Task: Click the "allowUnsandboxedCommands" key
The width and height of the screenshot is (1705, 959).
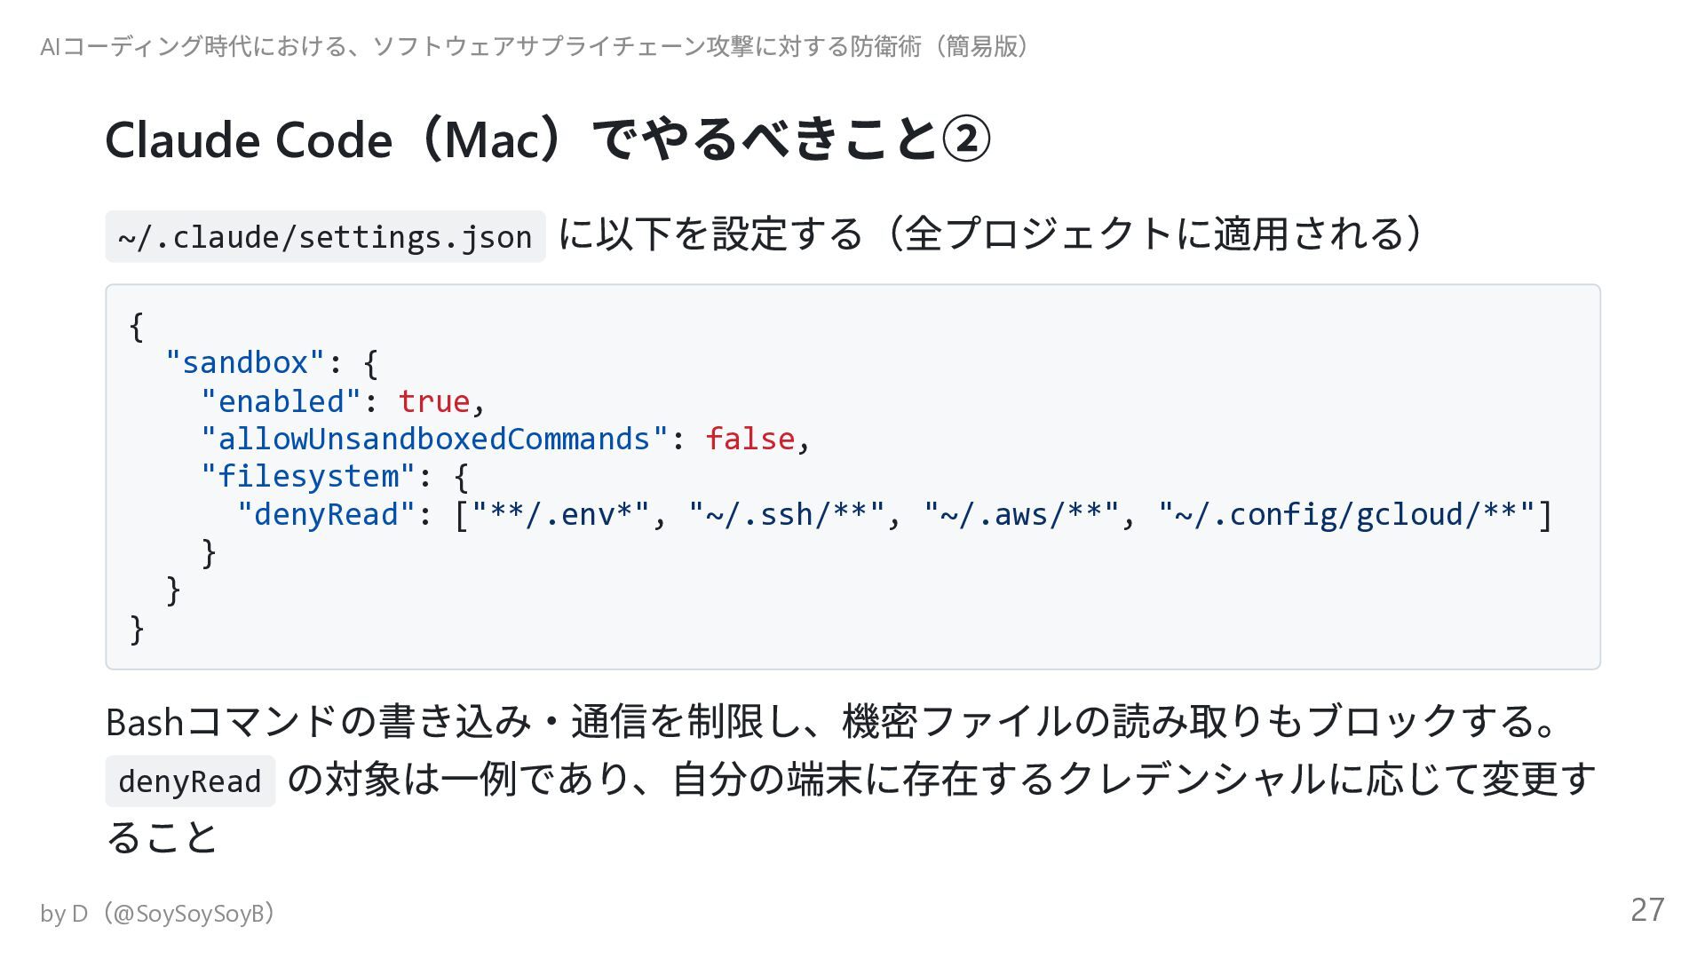Action: [434, 439]
